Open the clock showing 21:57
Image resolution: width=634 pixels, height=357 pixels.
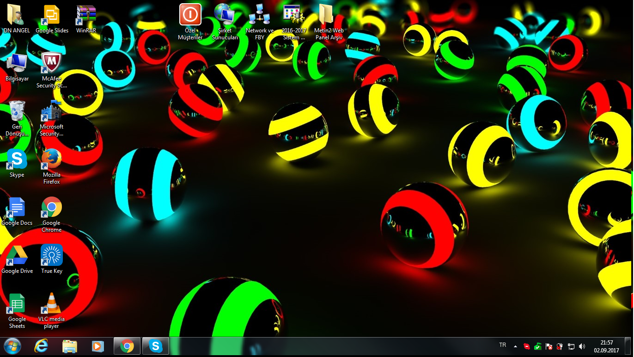tap(606, 346)
